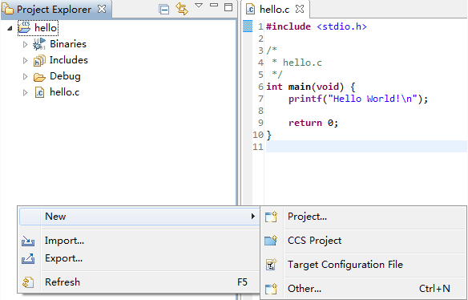The width and height of the screenshot is (468, 300).
Task: Select Includes in the tree
Action: [69, 60]
